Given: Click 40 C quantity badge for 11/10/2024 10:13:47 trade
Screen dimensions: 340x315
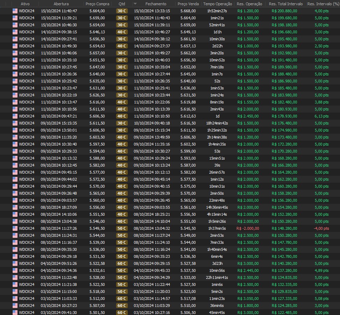Looking at the screenshot, I should (x=122, y=102).
